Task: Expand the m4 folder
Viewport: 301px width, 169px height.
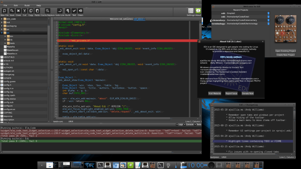Action: (2, 22)
